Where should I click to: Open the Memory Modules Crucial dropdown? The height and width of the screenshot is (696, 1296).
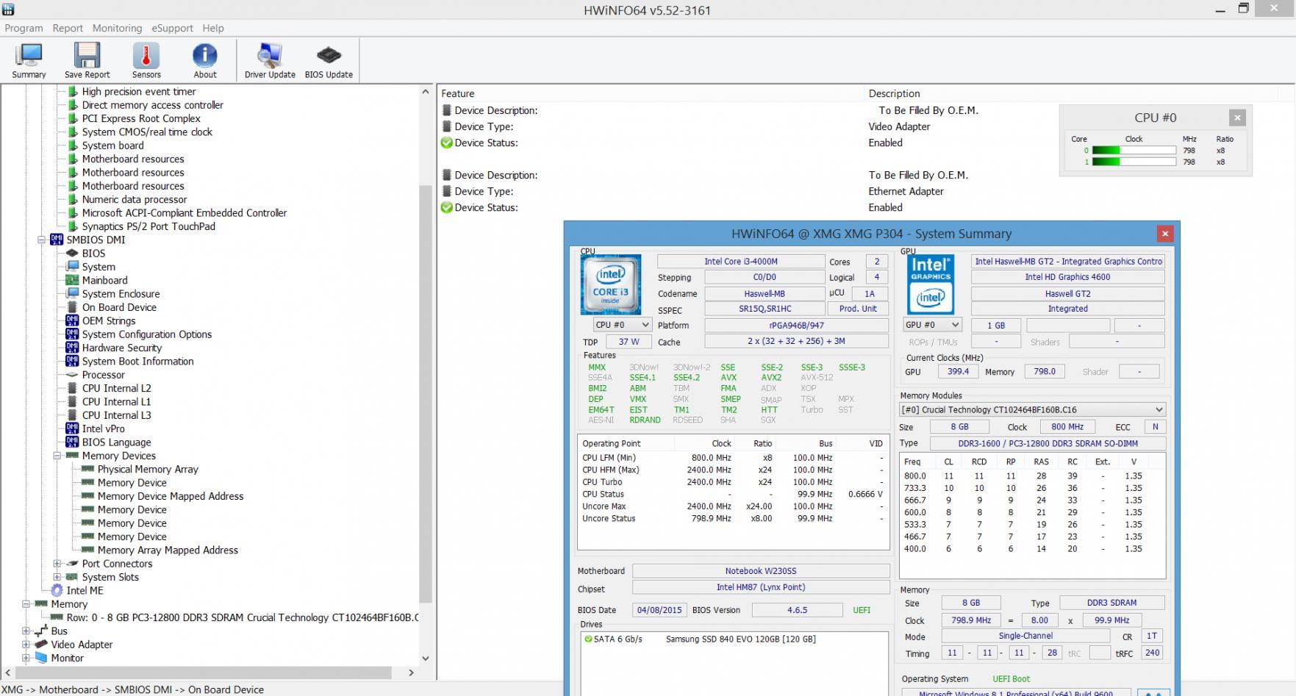pos(1032,410)
